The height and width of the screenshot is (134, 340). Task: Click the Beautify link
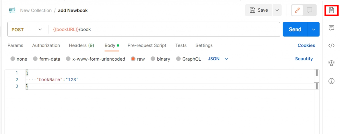tap(304, 59)
